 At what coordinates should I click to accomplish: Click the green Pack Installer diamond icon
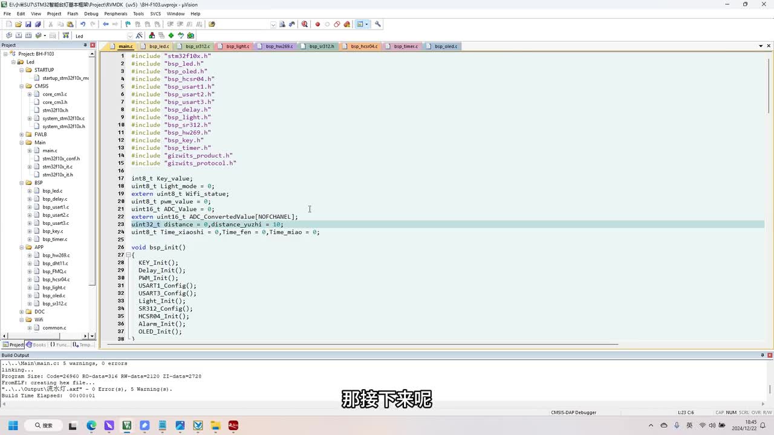pos(171,36)
